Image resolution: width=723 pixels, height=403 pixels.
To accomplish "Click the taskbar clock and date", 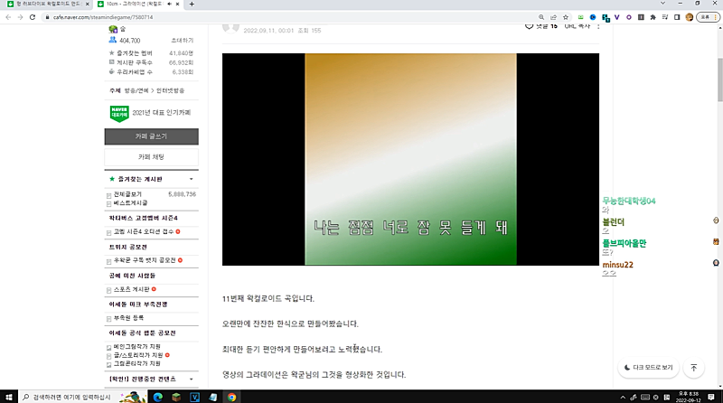I will (x=689, y=397).
